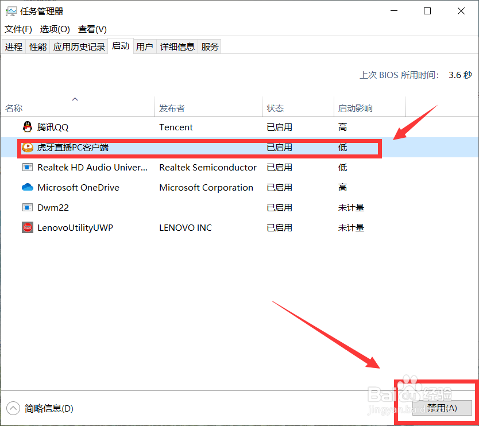
Task: Click the 上次 BIOS 所用时间 label
Action: (400, 75)
